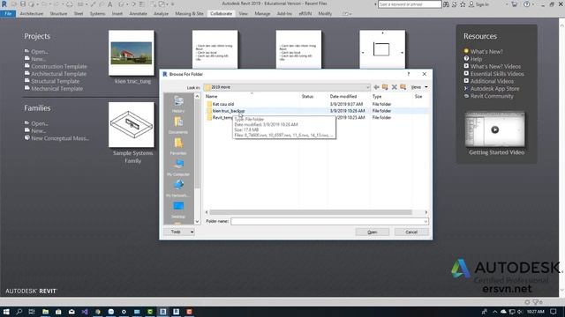
Task: Switch to the Architecture ribbon tab
Action: tap(32, 14)
